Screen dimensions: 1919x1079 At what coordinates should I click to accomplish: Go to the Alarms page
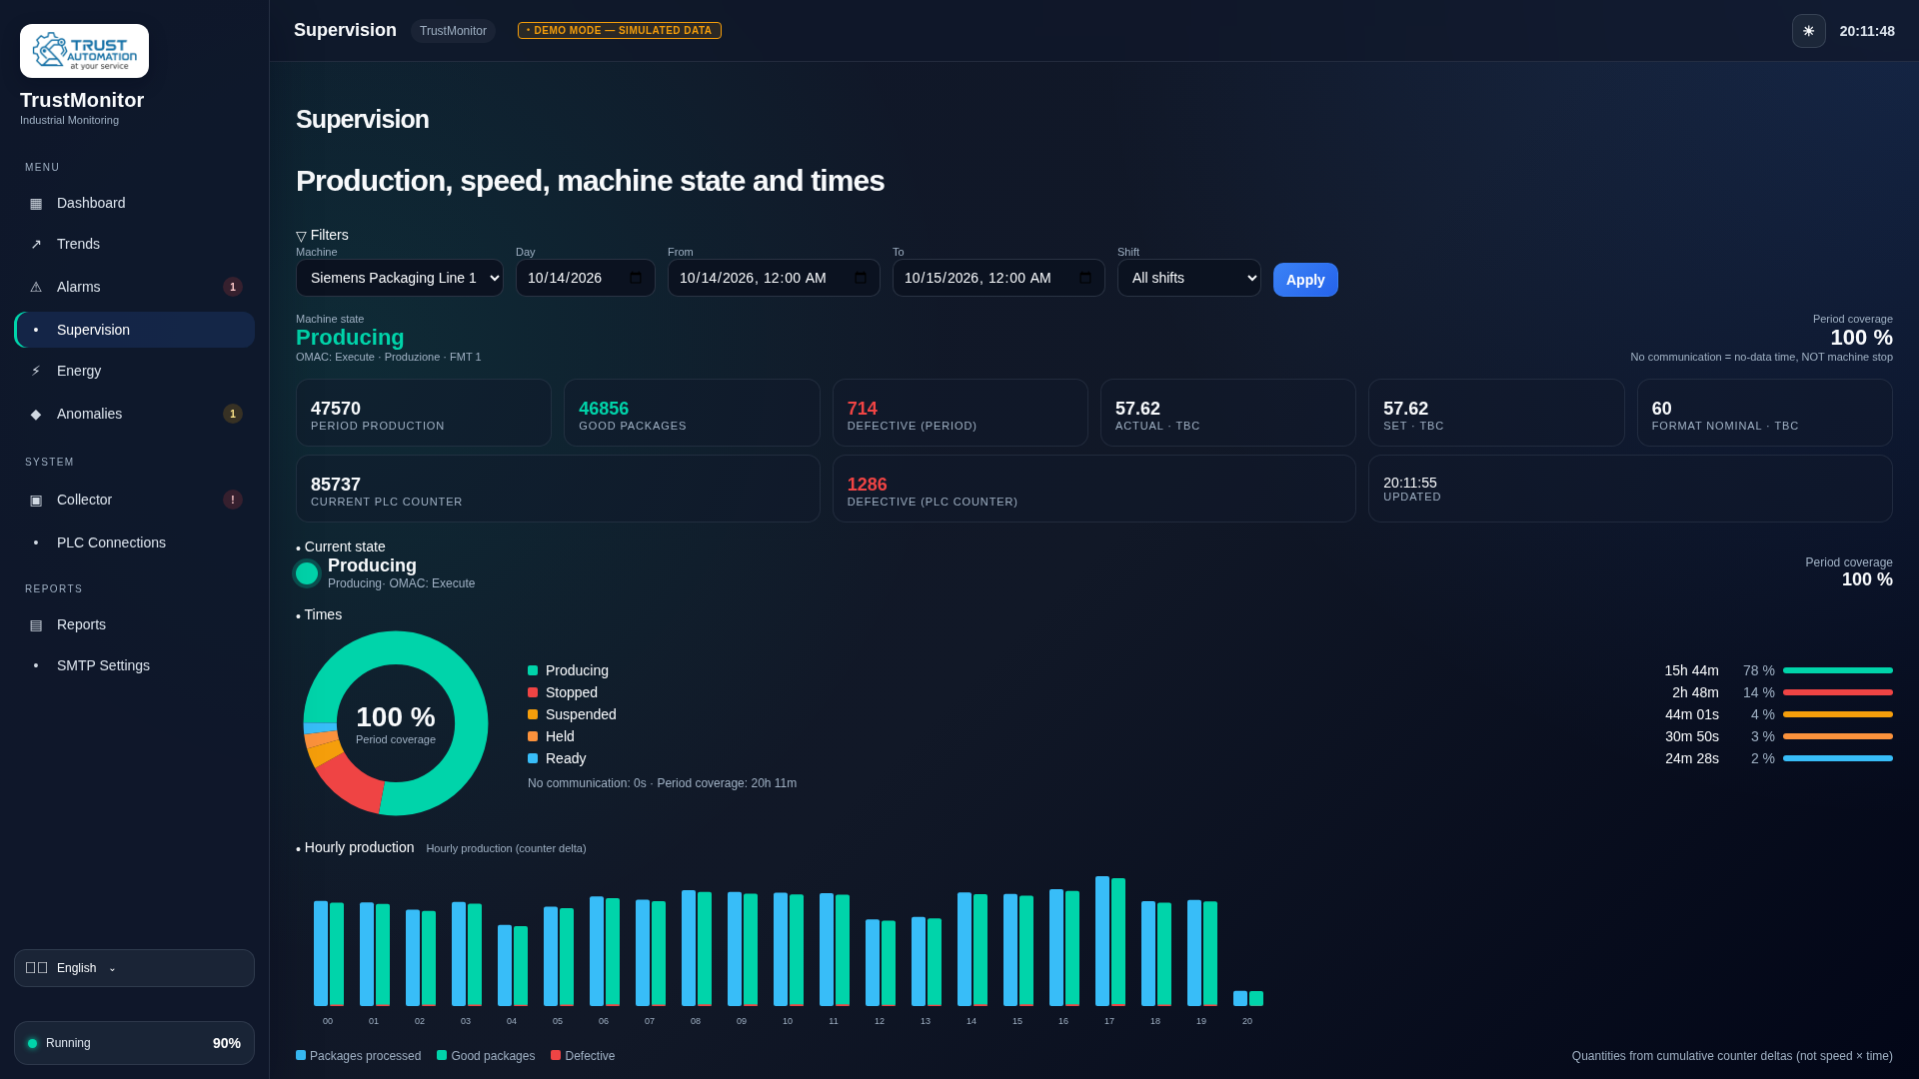[134, 288]
